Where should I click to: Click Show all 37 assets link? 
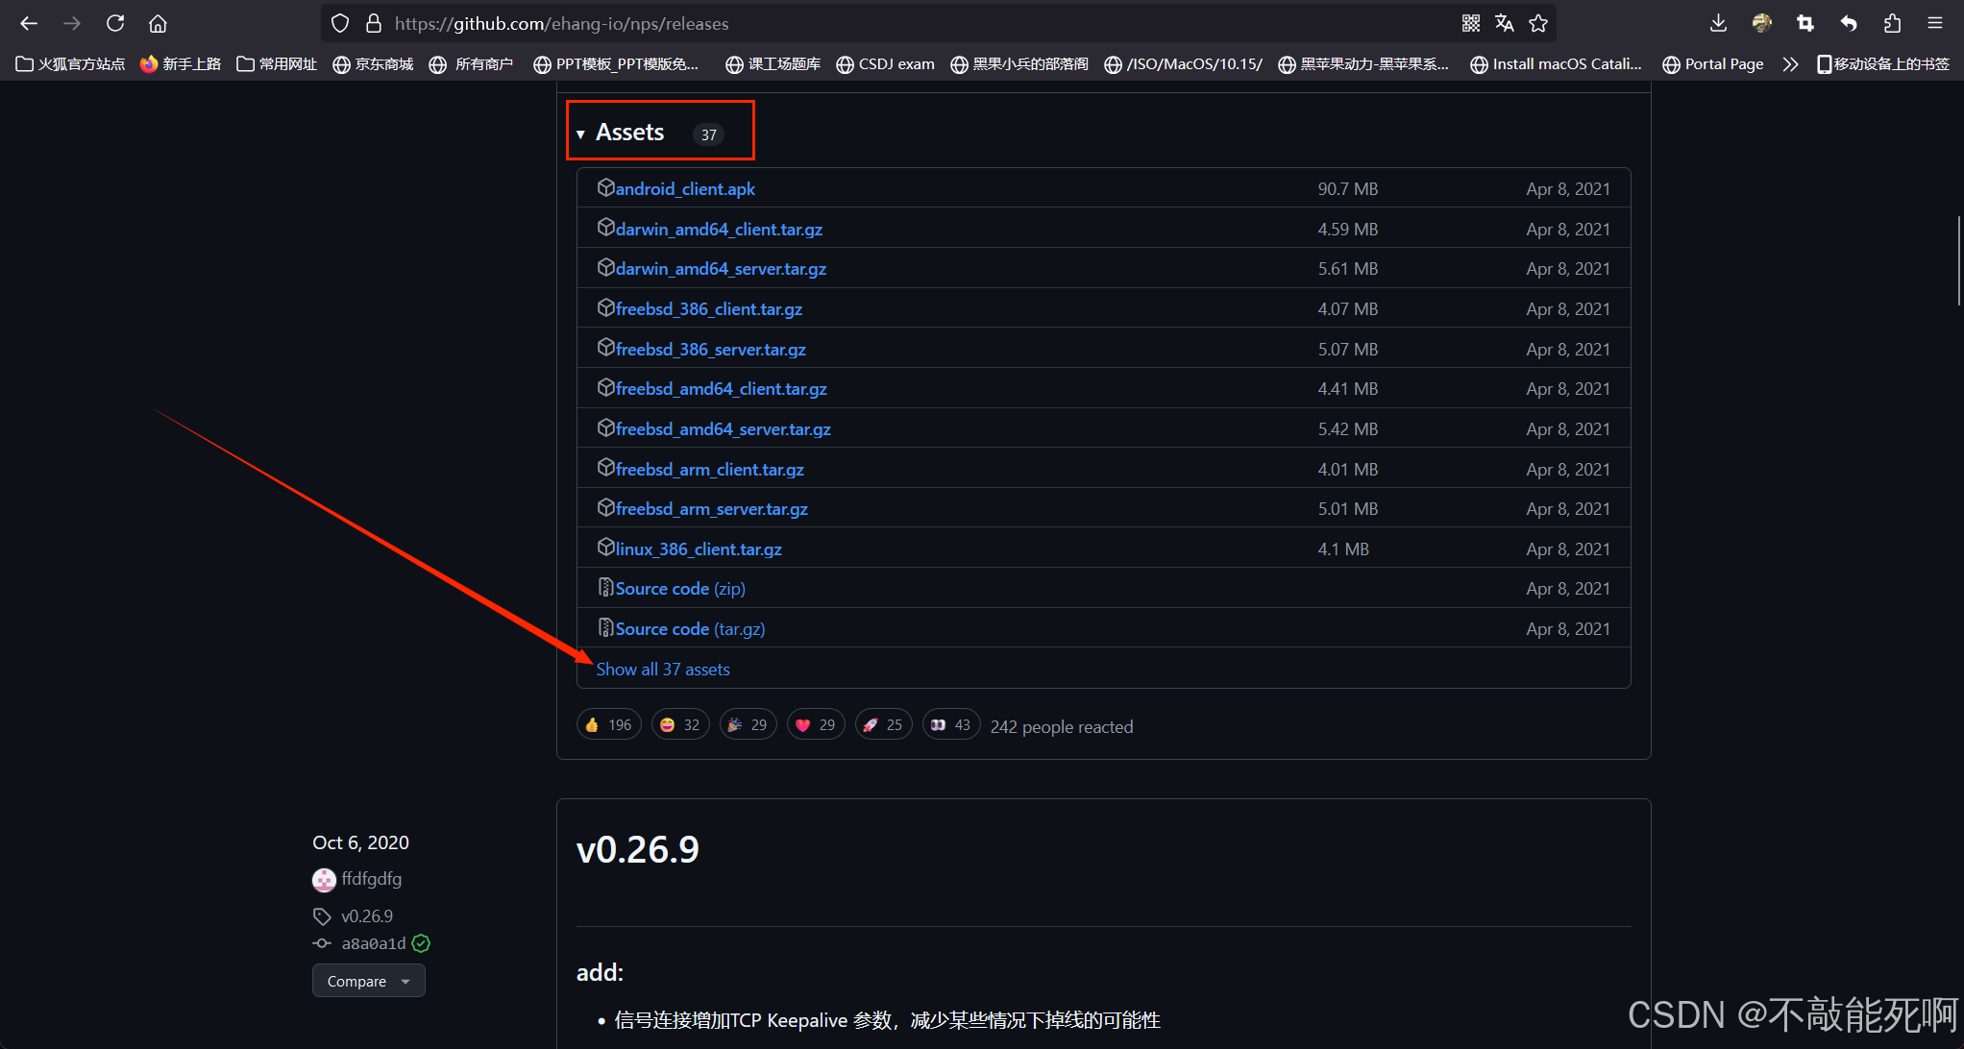click(x=663, y=670)
